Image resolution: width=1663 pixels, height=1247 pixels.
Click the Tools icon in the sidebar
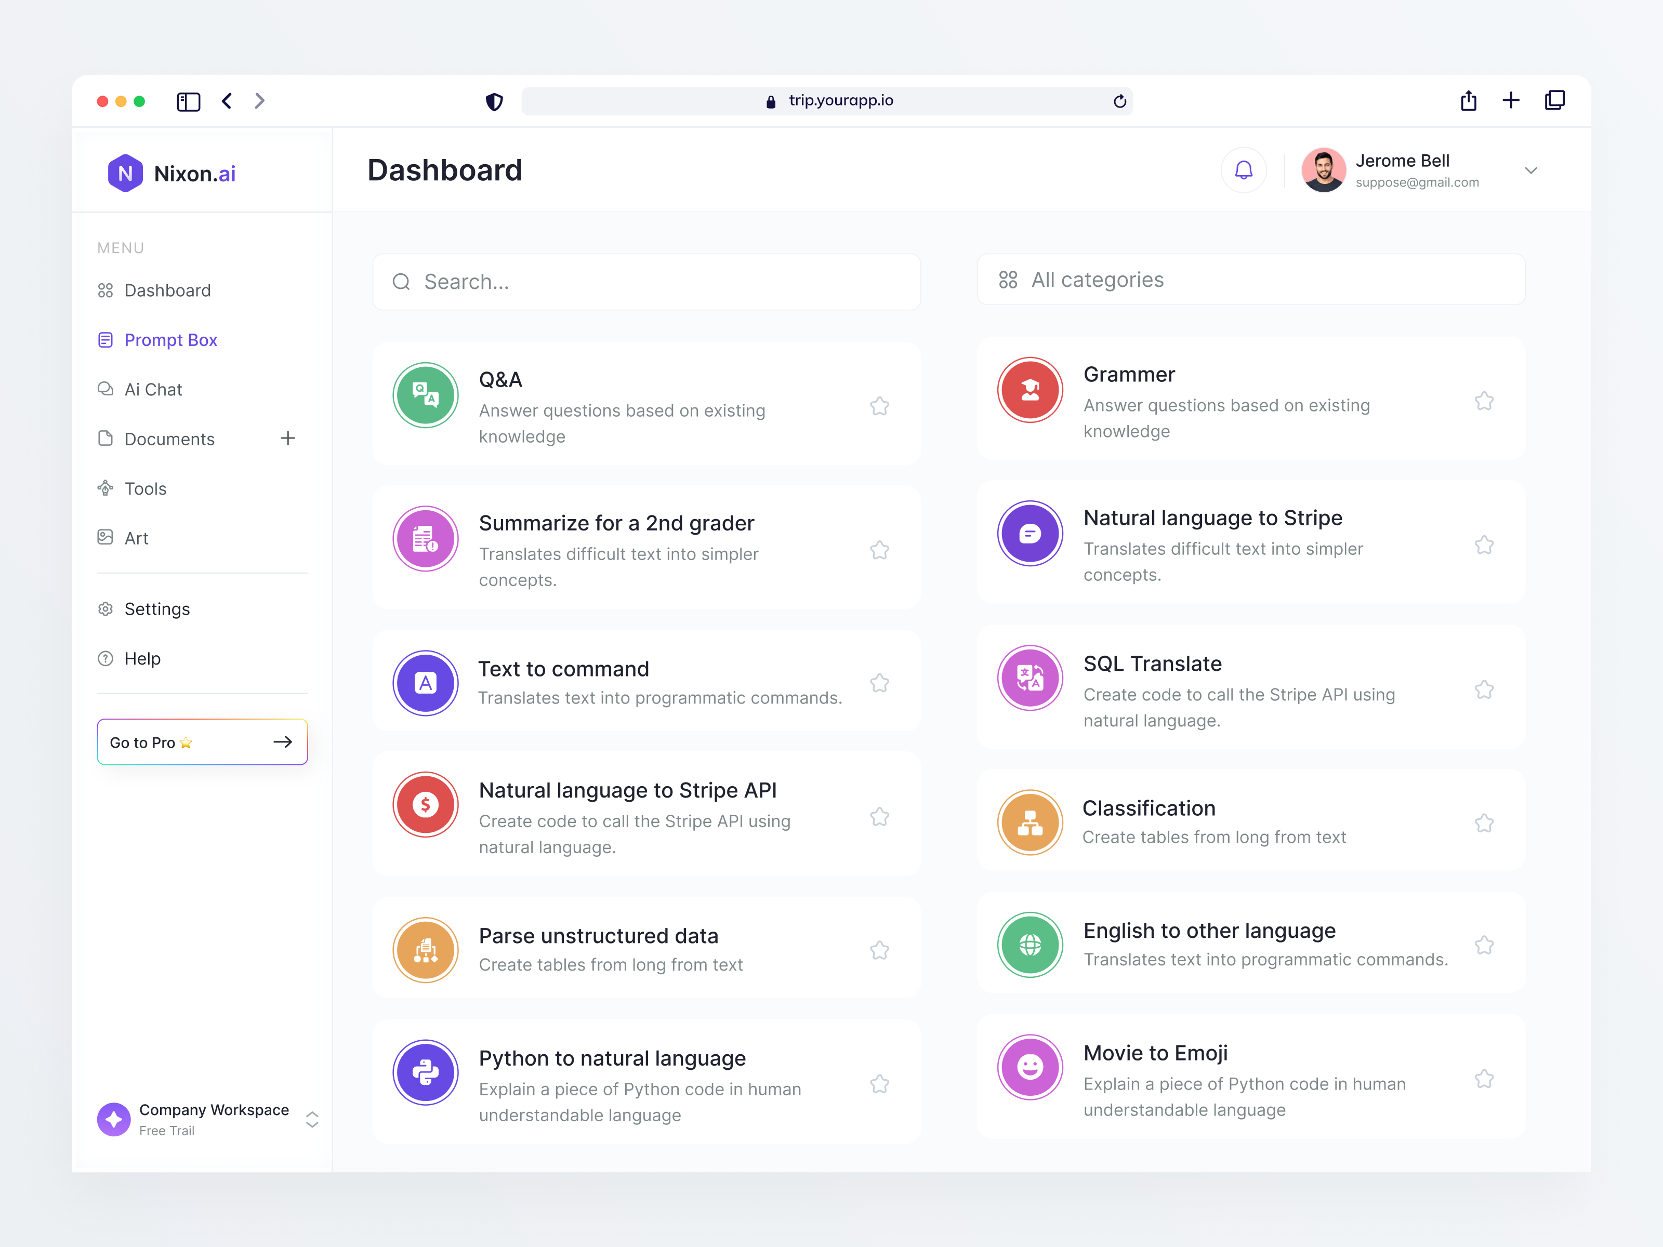click(x=104, y=488)
